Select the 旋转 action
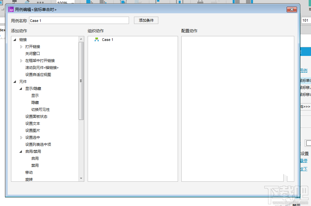Image resolution: width=311 pixels, height=206 pixels. [x=29, y=179]
